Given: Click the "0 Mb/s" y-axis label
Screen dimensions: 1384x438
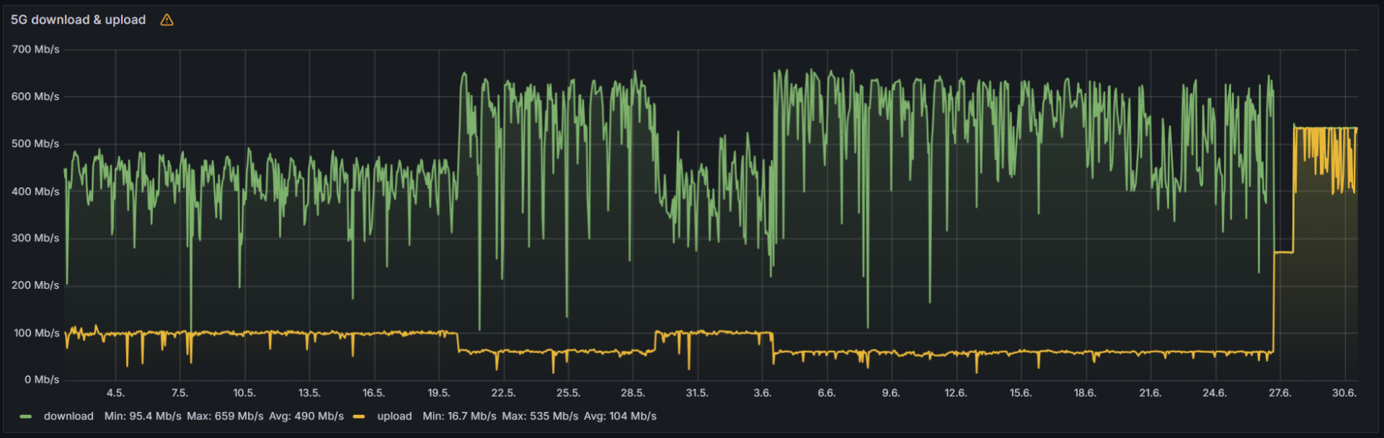Looking at the screenshot, I should 42,380.
